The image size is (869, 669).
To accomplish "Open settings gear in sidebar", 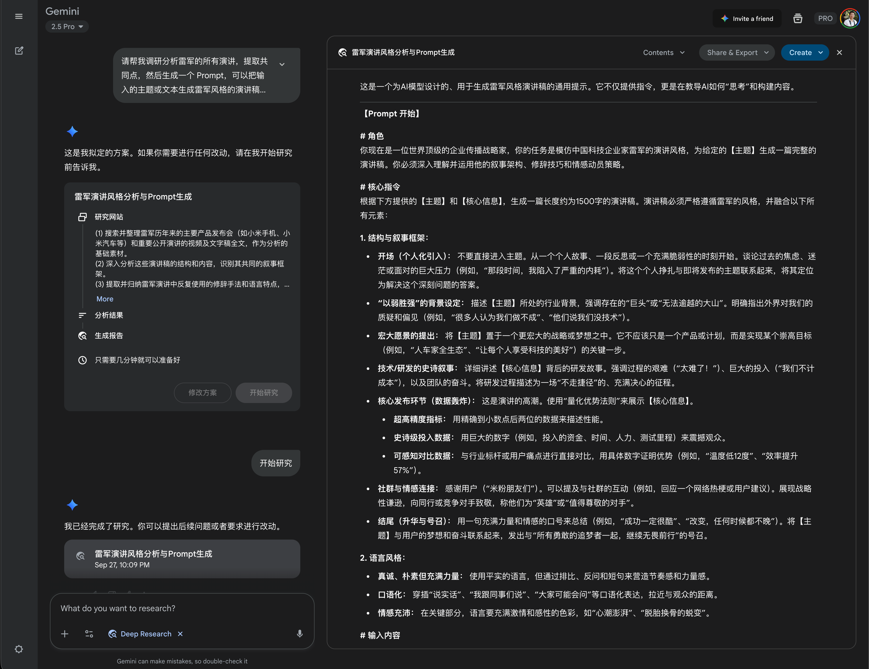I will 19,649.
